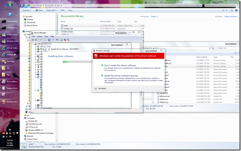Select the Windows Security taskbar item
This screenshot has height=151, width=241.
10,102
